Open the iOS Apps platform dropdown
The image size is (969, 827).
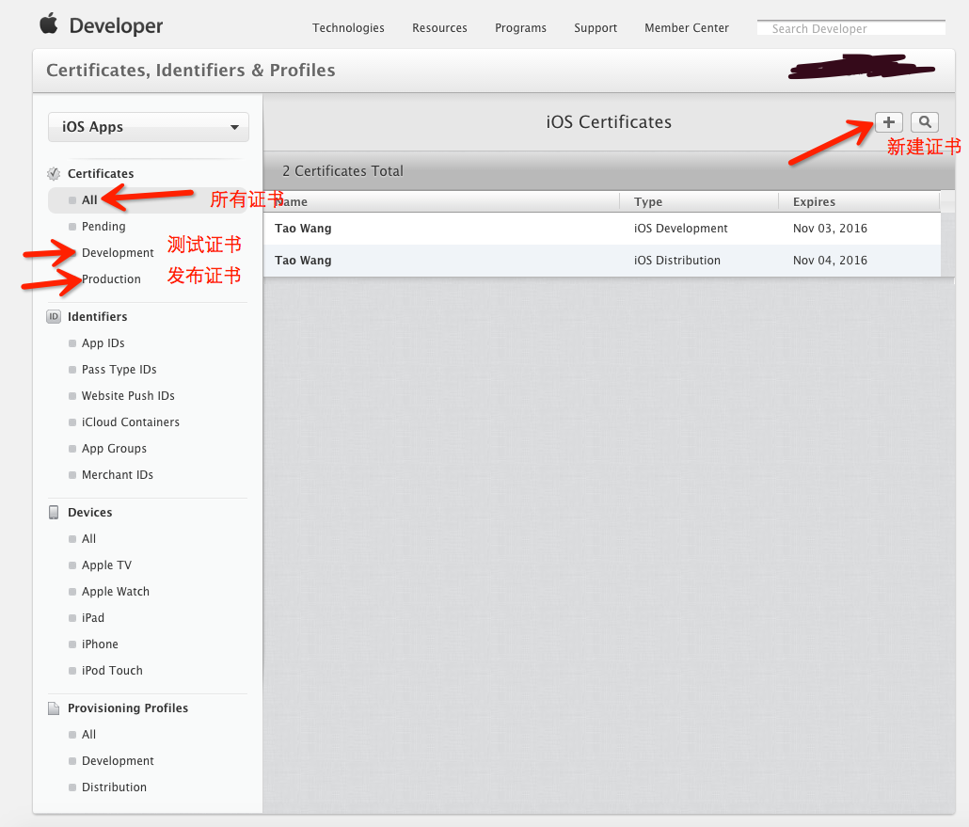coord(149,127)
